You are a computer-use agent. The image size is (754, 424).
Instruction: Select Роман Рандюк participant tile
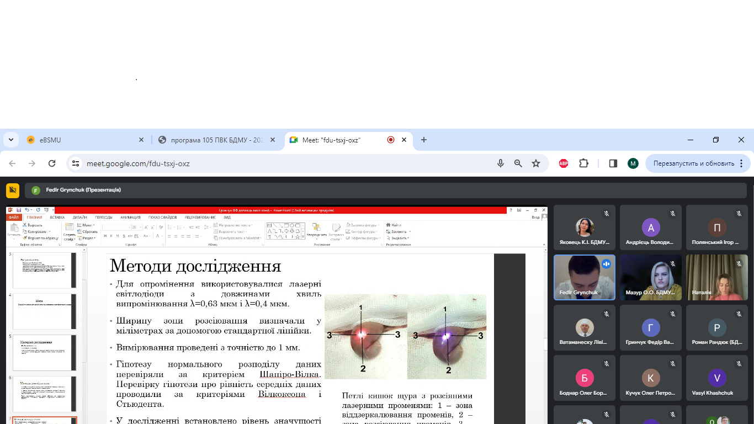[x=717, y=327]
